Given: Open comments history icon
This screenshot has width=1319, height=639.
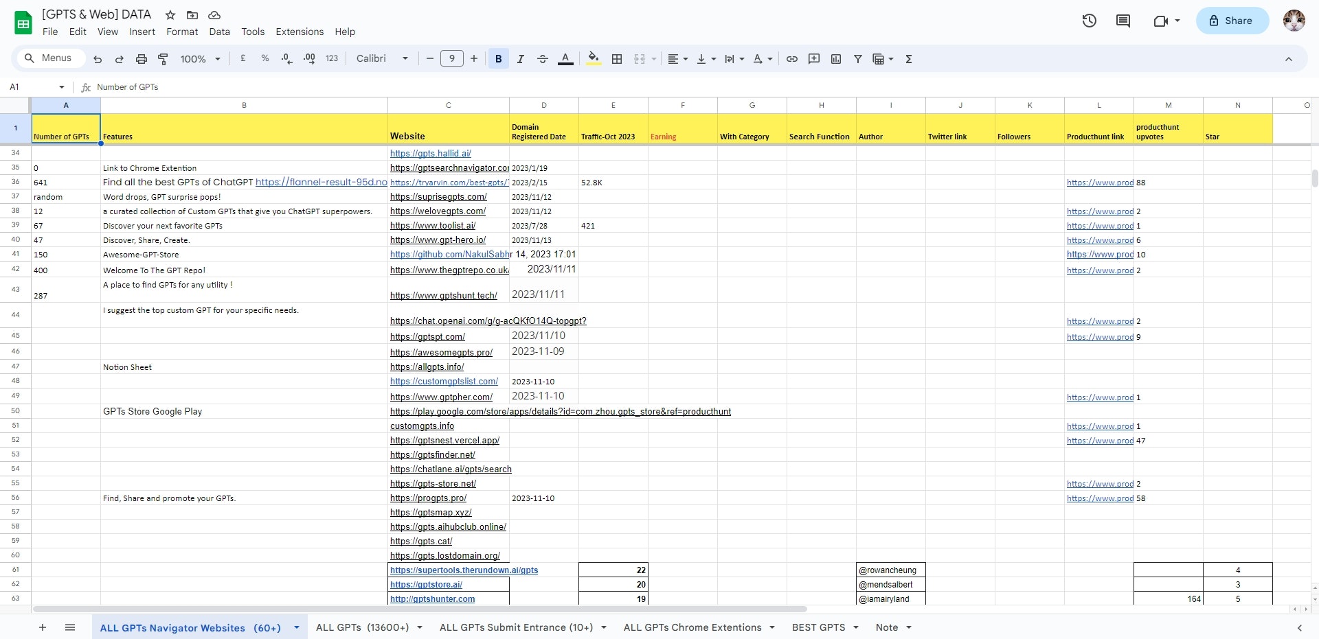Looking at the screenshot, I should click(1123, 21).
